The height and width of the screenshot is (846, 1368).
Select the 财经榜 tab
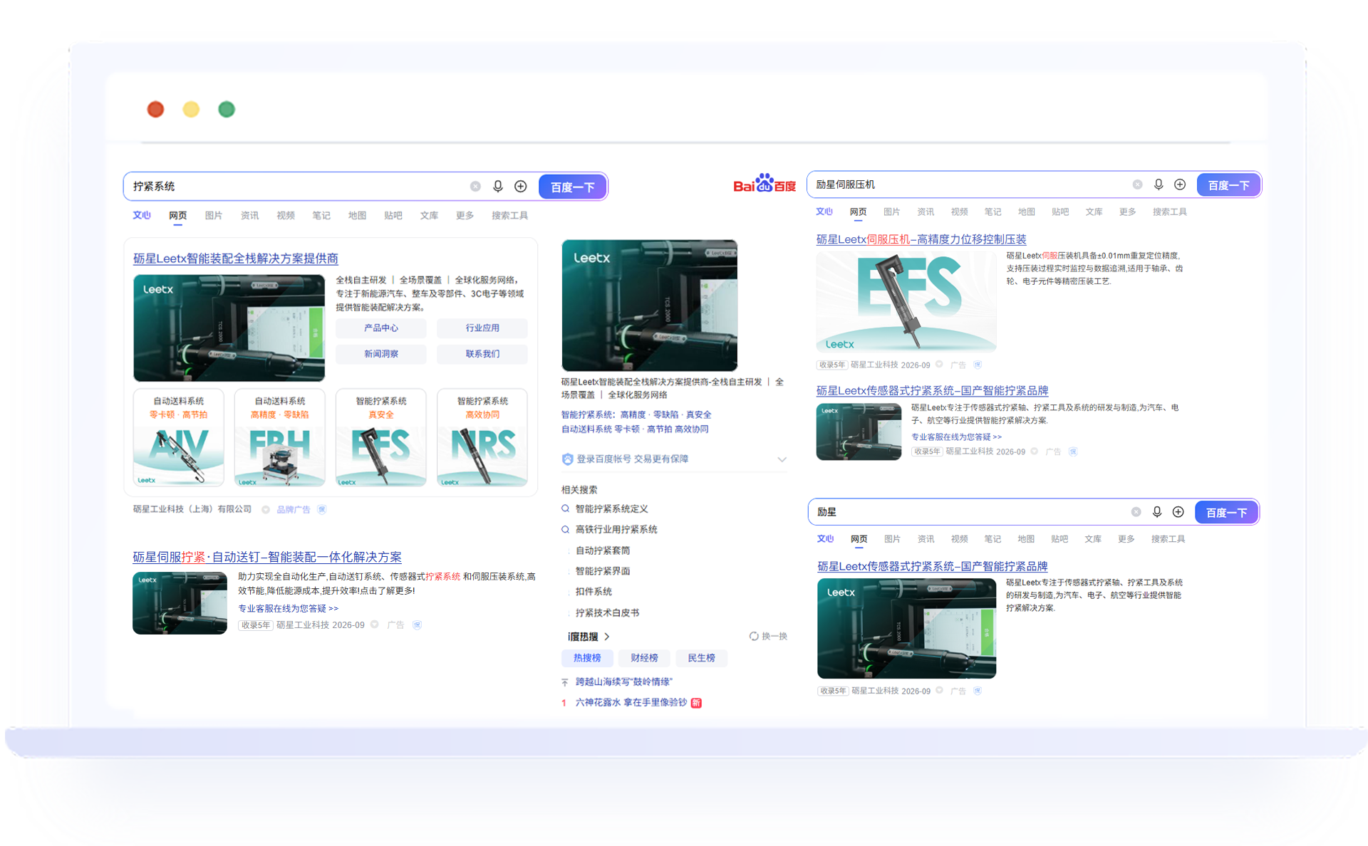point(644,658)
